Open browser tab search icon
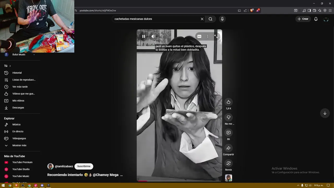 pos(296,10)
